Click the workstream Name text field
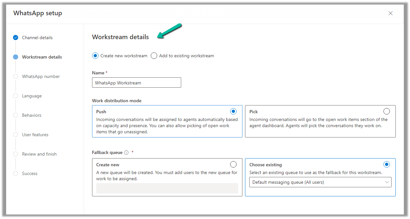This screenshot has height=219, width=410. coord(136,83)
